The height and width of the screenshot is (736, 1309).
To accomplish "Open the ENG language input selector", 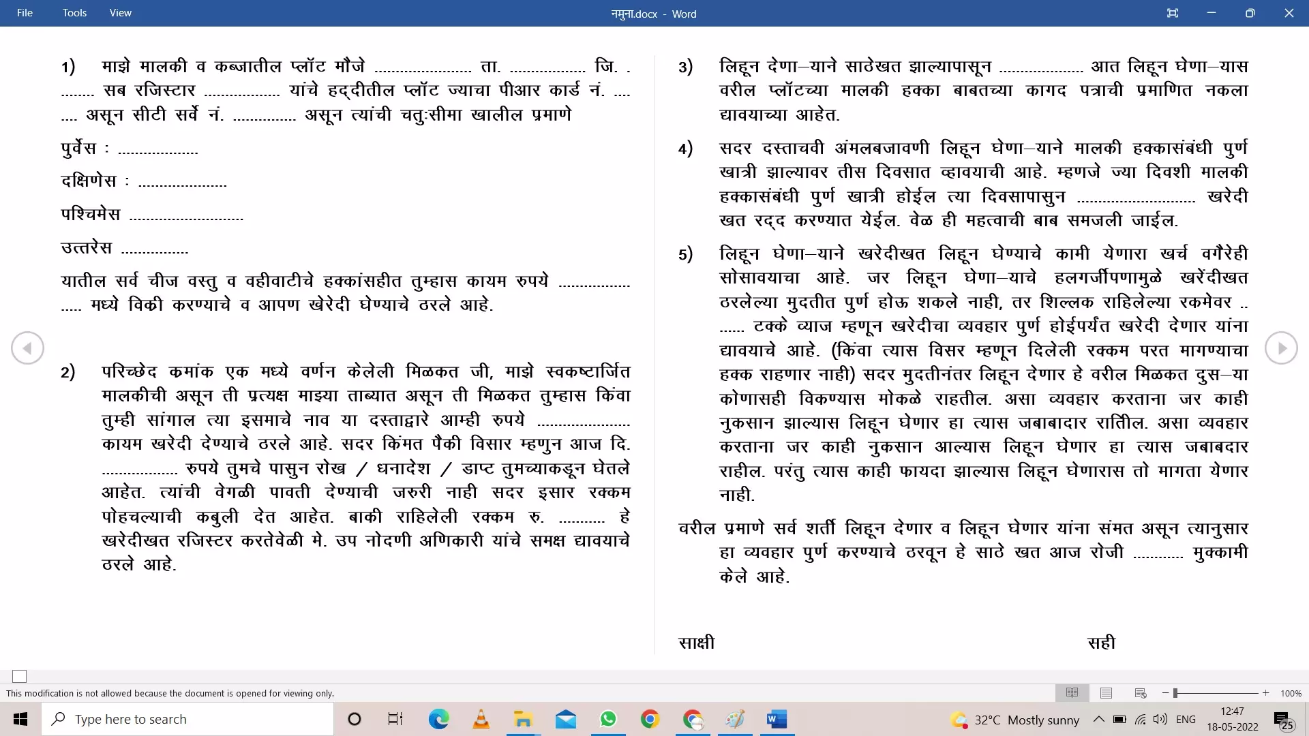I will [x=1186, y=719].
